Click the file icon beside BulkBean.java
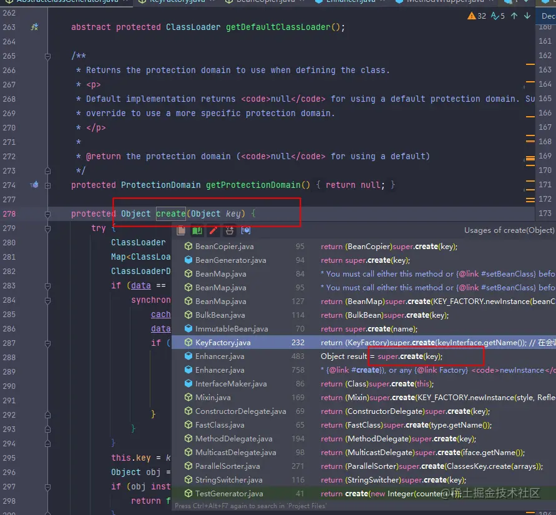The height and width of the screenshot is (515, 556). tap(188, 315)
